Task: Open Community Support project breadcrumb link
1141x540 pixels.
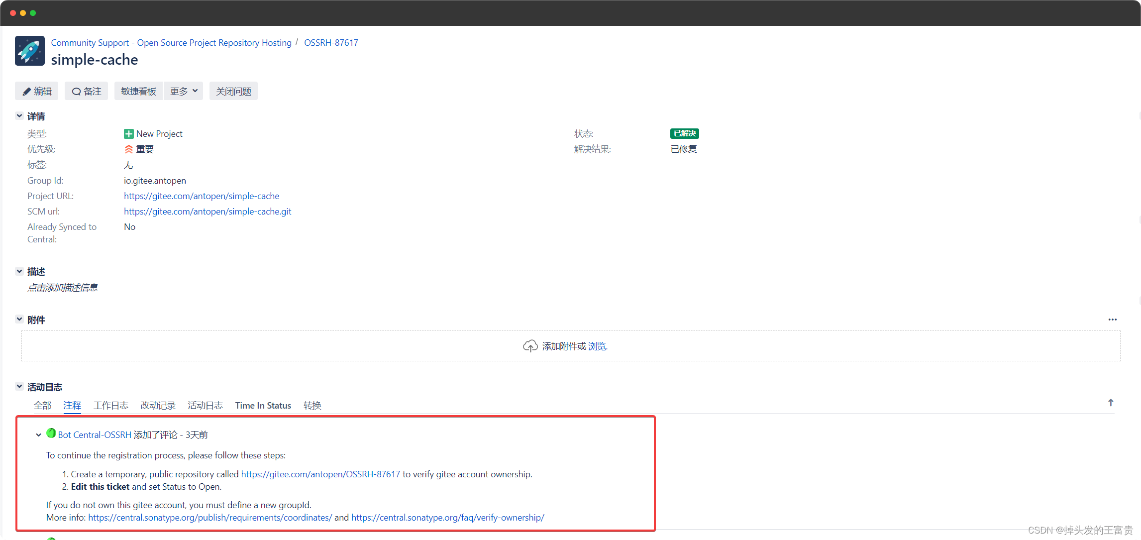Action: [x=171, y=43]
